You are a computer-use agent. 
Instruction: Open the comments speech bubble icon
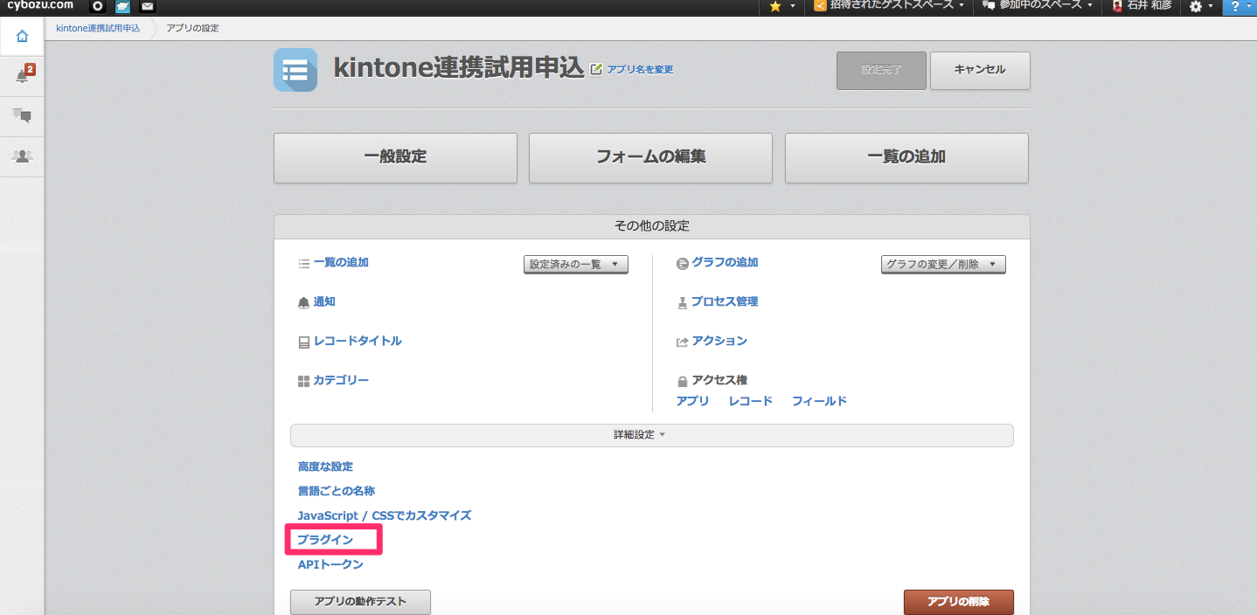[22, 116]
